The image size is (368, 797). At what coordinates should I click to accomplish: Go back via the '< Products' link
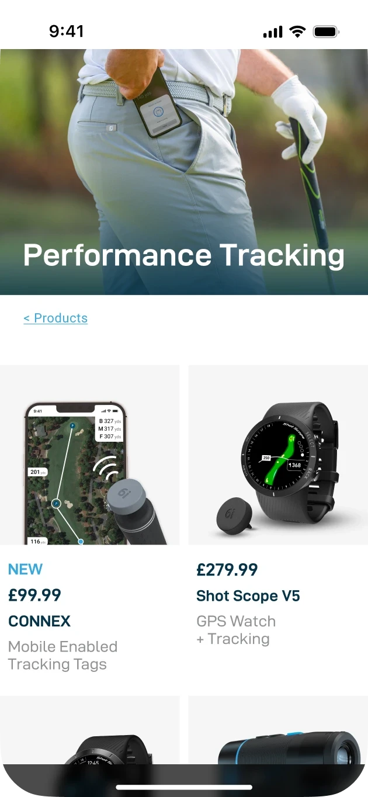(x=55, y=318)
